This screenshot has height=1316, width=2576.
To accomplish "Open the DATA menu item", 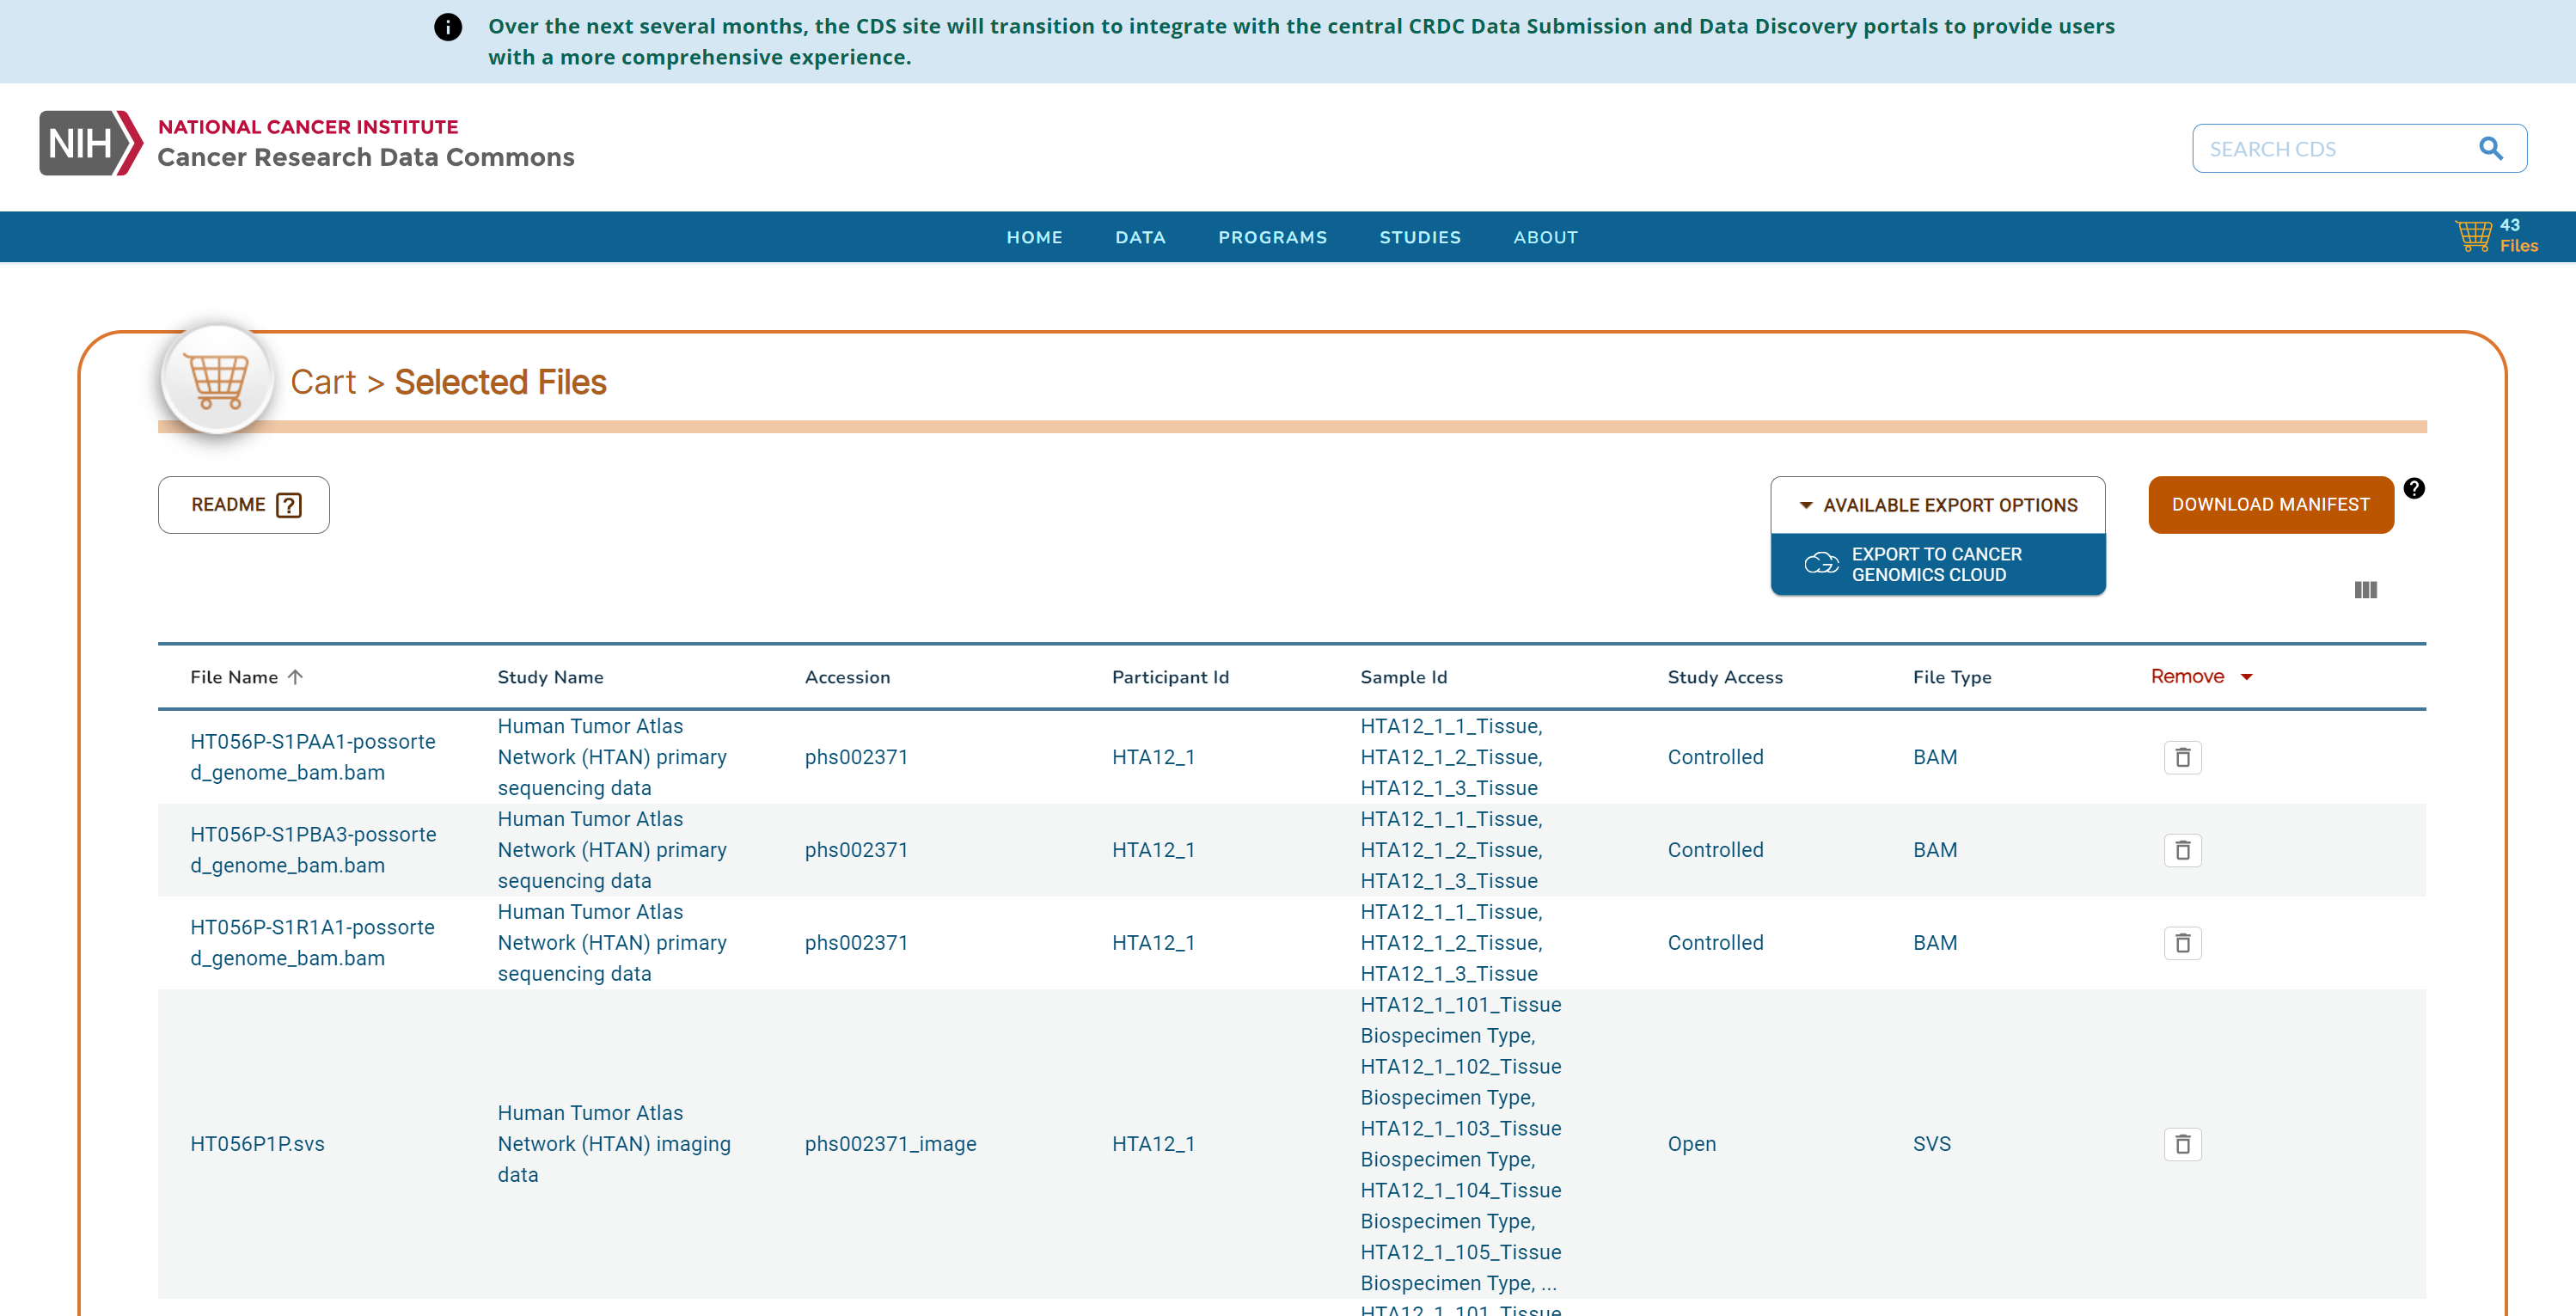I will click(1140, 238).
